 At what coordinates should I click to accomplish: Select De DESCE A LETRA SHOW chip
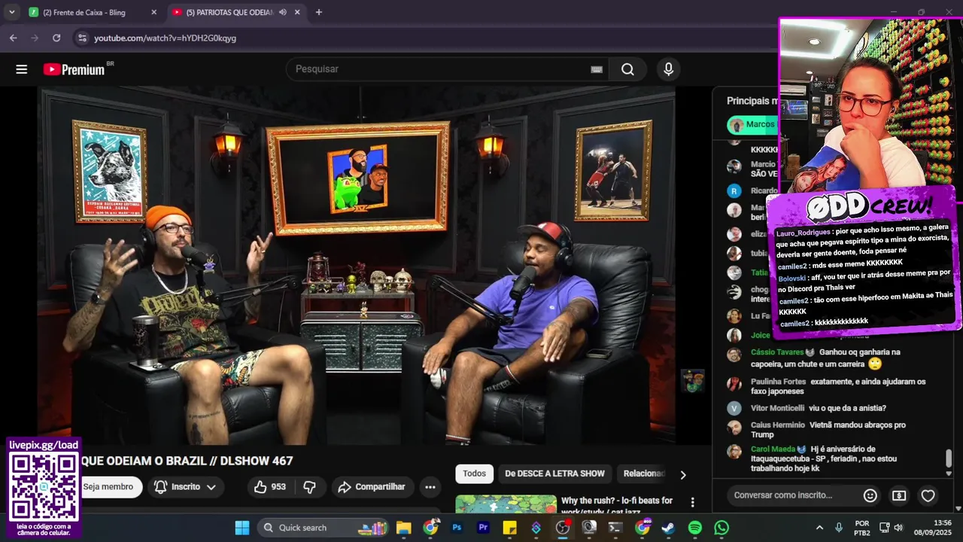[x=554, y=473]
